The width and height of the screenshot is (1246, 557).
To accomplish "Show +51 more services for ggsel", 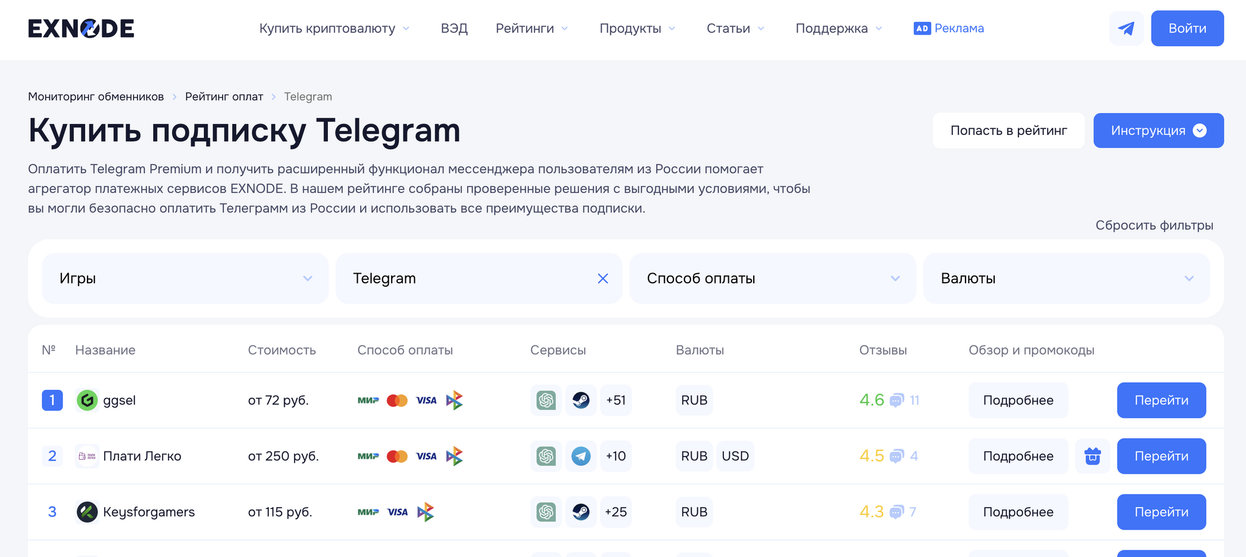I will coord(616,400).
